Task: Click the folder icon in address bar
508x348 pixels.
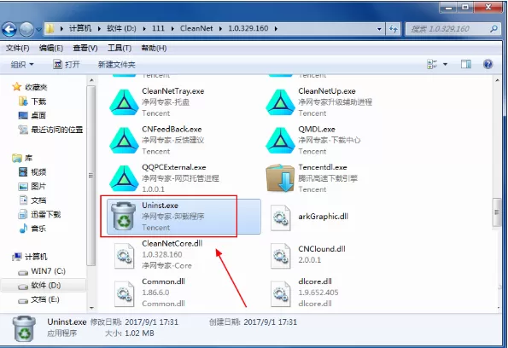Action: [50, 28]
